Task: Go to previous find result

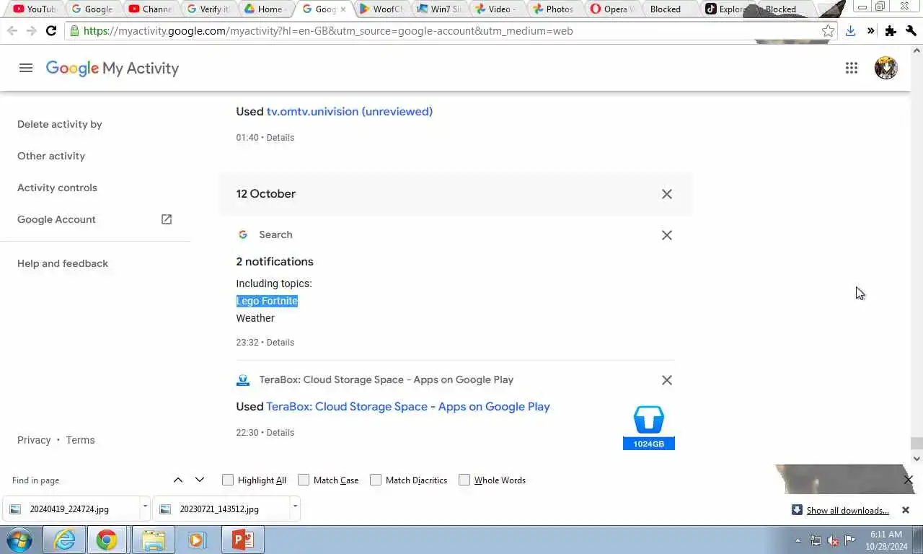Action: point(177,480)
